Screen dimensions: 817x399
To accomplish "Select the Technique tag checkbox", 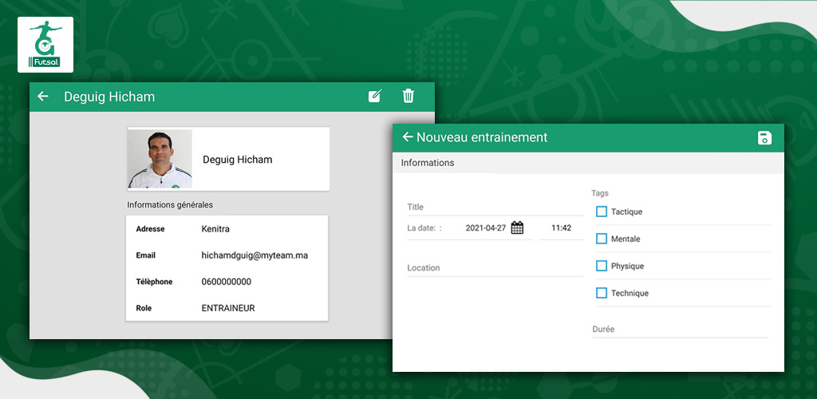I will (602, 293).
